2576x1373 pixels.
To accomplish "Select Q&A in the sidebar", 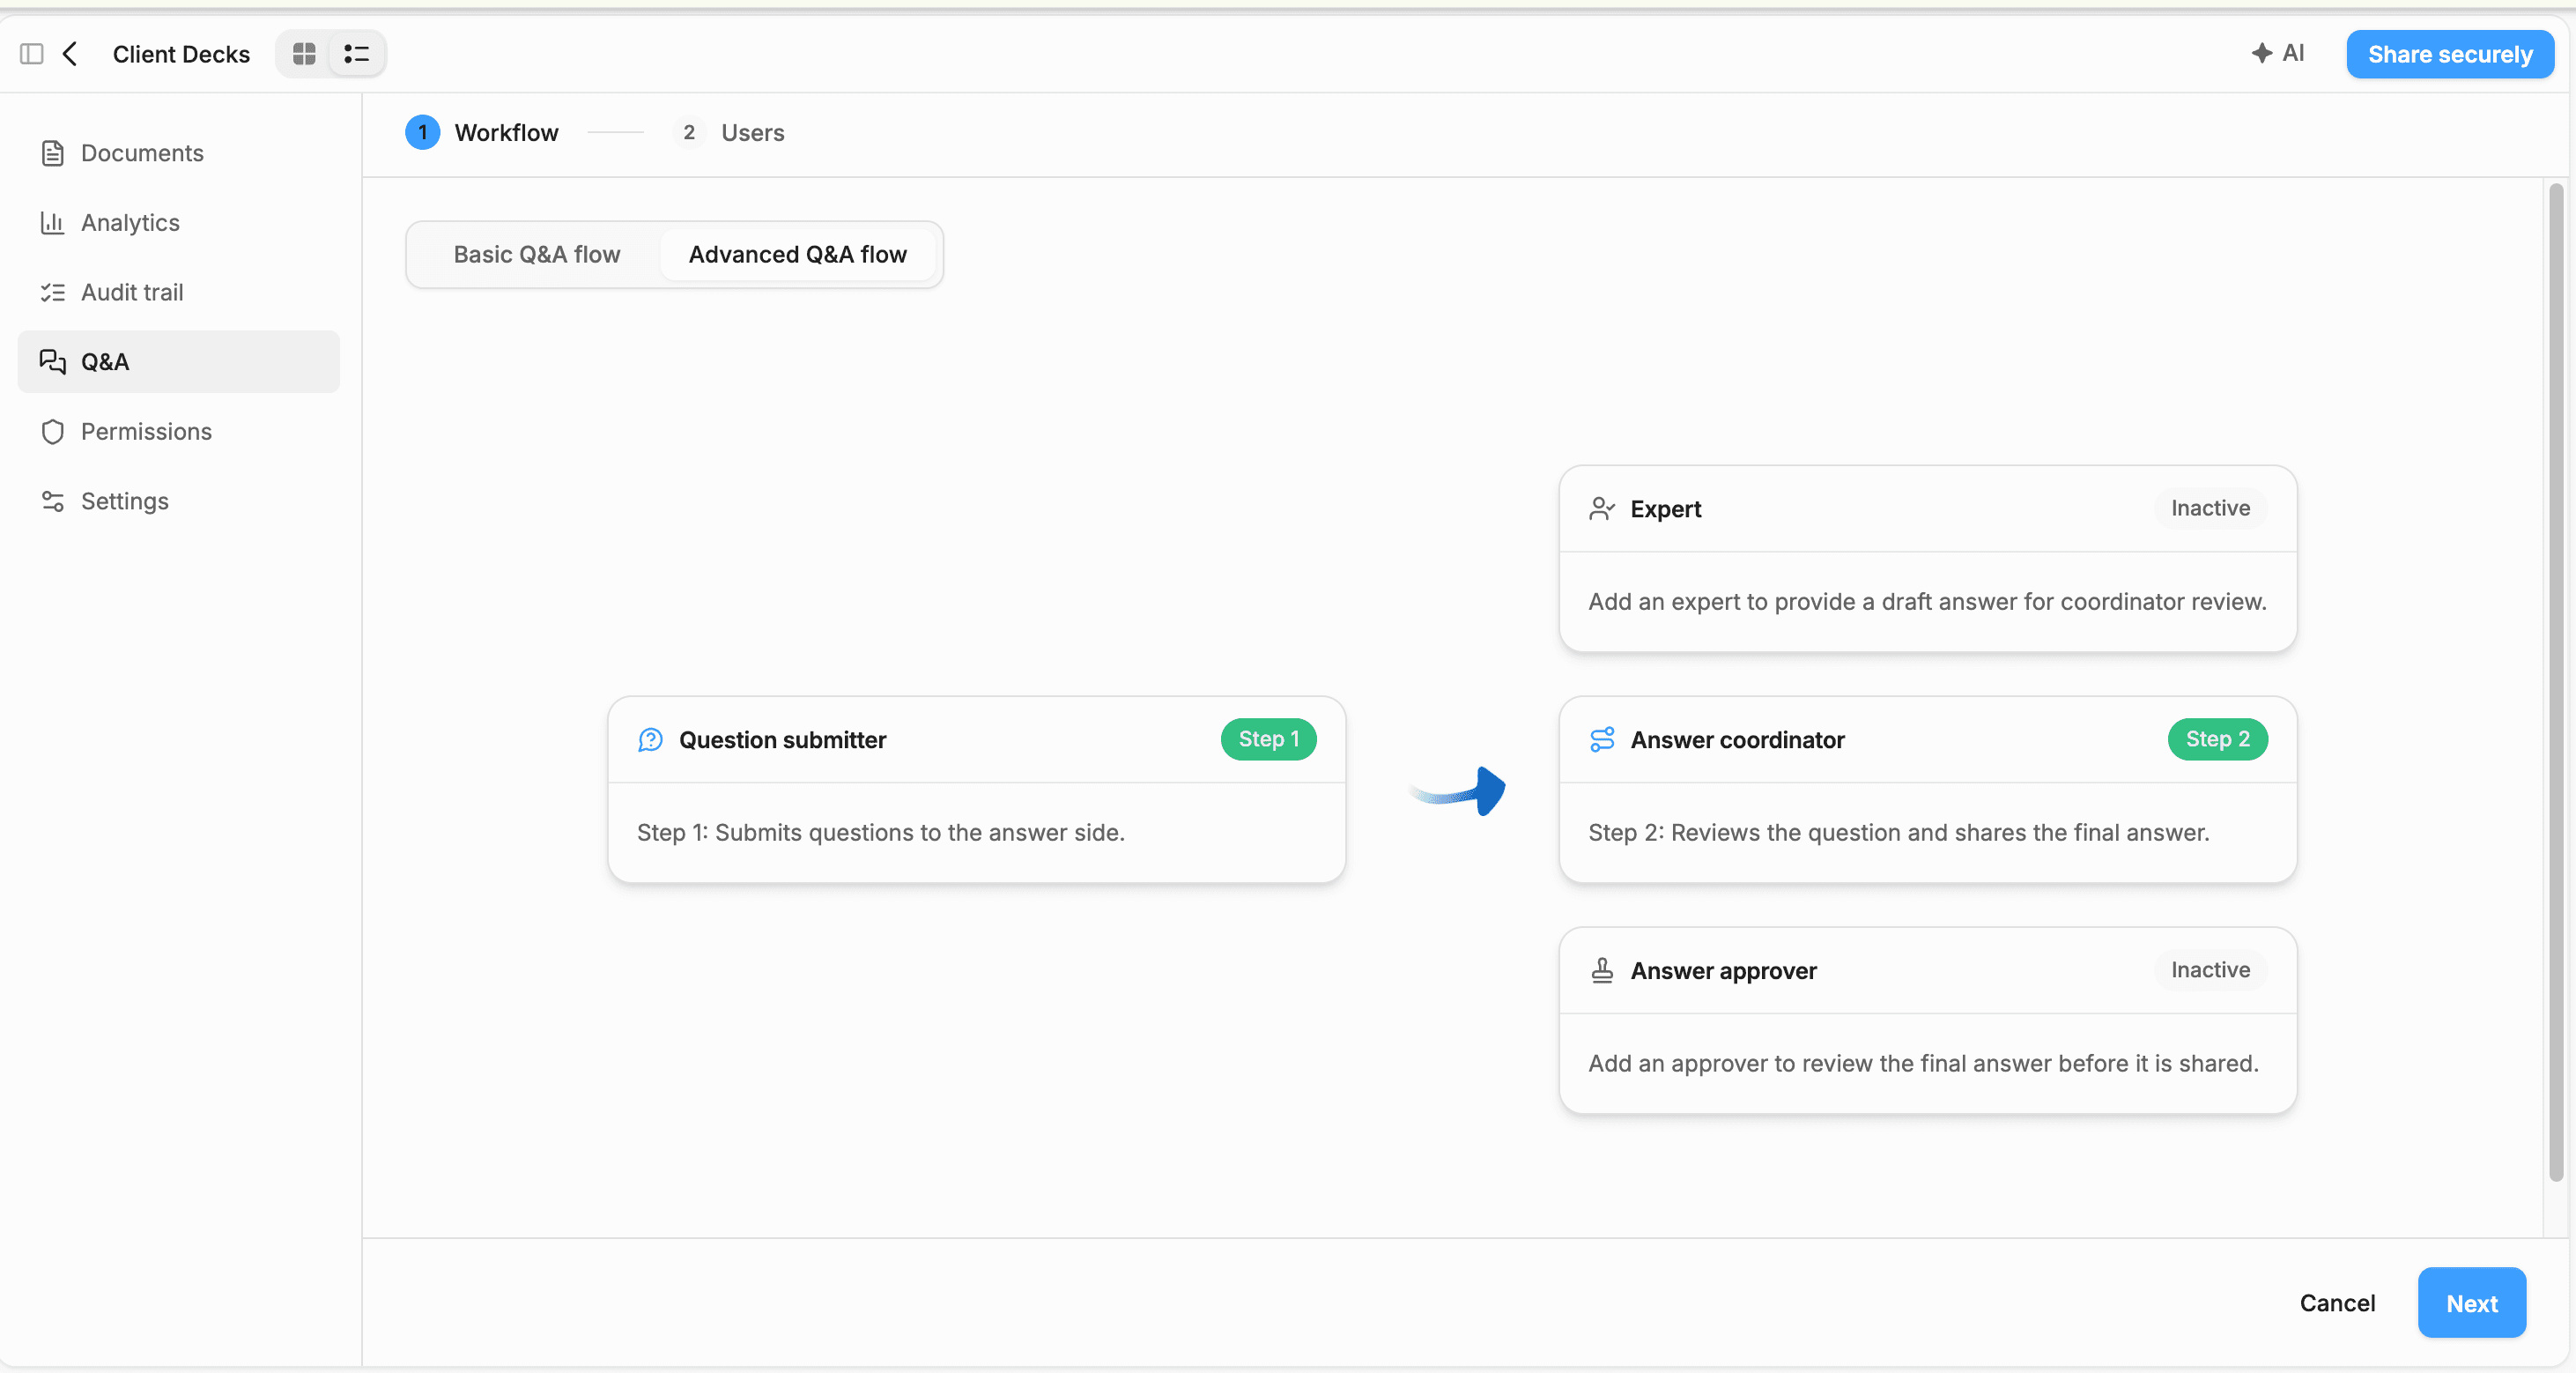I will point(179,362).
